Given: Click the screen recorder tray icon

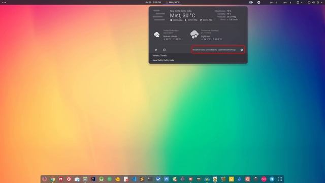Looking at the screenshot, I should point(251,2).
